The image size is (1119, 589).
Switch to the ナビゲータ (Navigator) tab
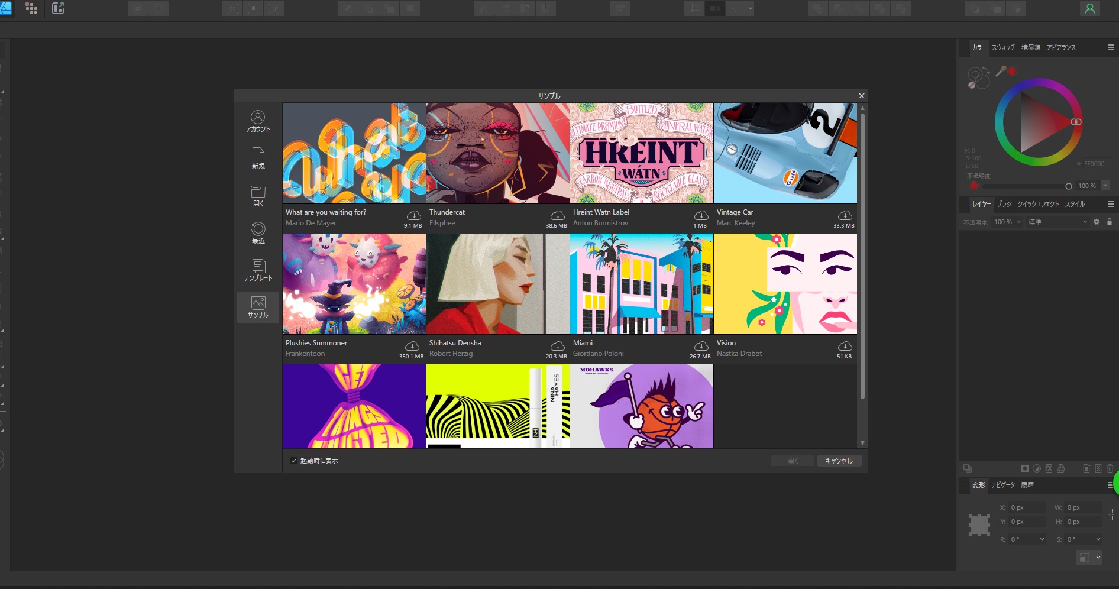click(x=1003, y=485)
